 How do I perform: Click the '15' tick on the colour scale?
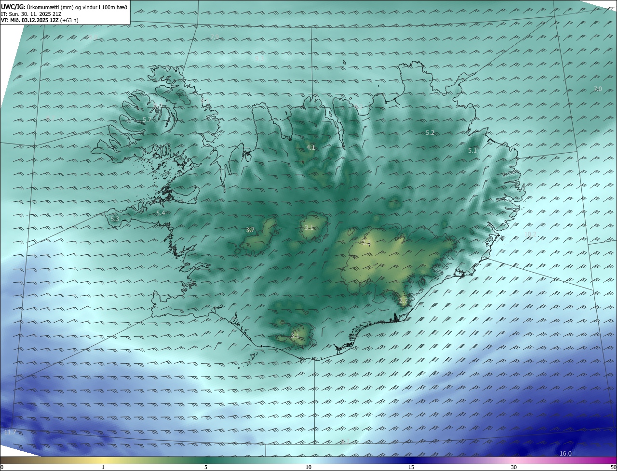(411, 467)
